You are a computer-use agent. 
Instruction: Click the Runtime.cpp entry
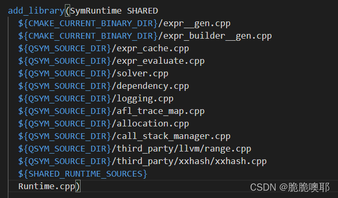pyautogui.click(x=47, y=187)
